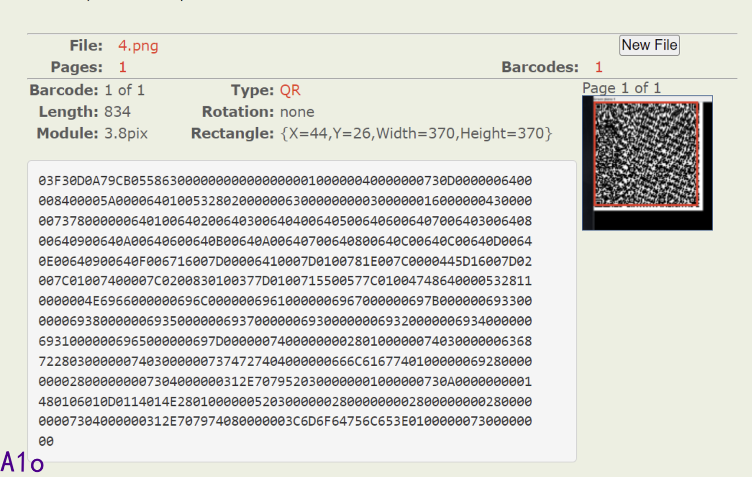Image resolution: width=752 pixels, height=477 pixels.
Task: Click the red QR type value
Action: [x=290, y=90]
